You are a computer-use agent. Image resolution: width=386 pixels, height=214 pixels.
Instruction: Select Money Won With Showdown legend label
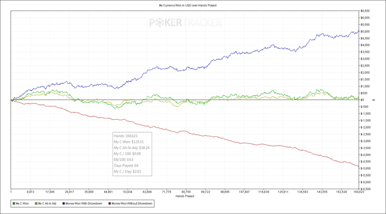pyautogui.click(x=84, y=204)
